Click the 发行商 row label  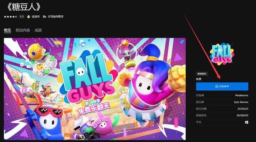[200, 102]
